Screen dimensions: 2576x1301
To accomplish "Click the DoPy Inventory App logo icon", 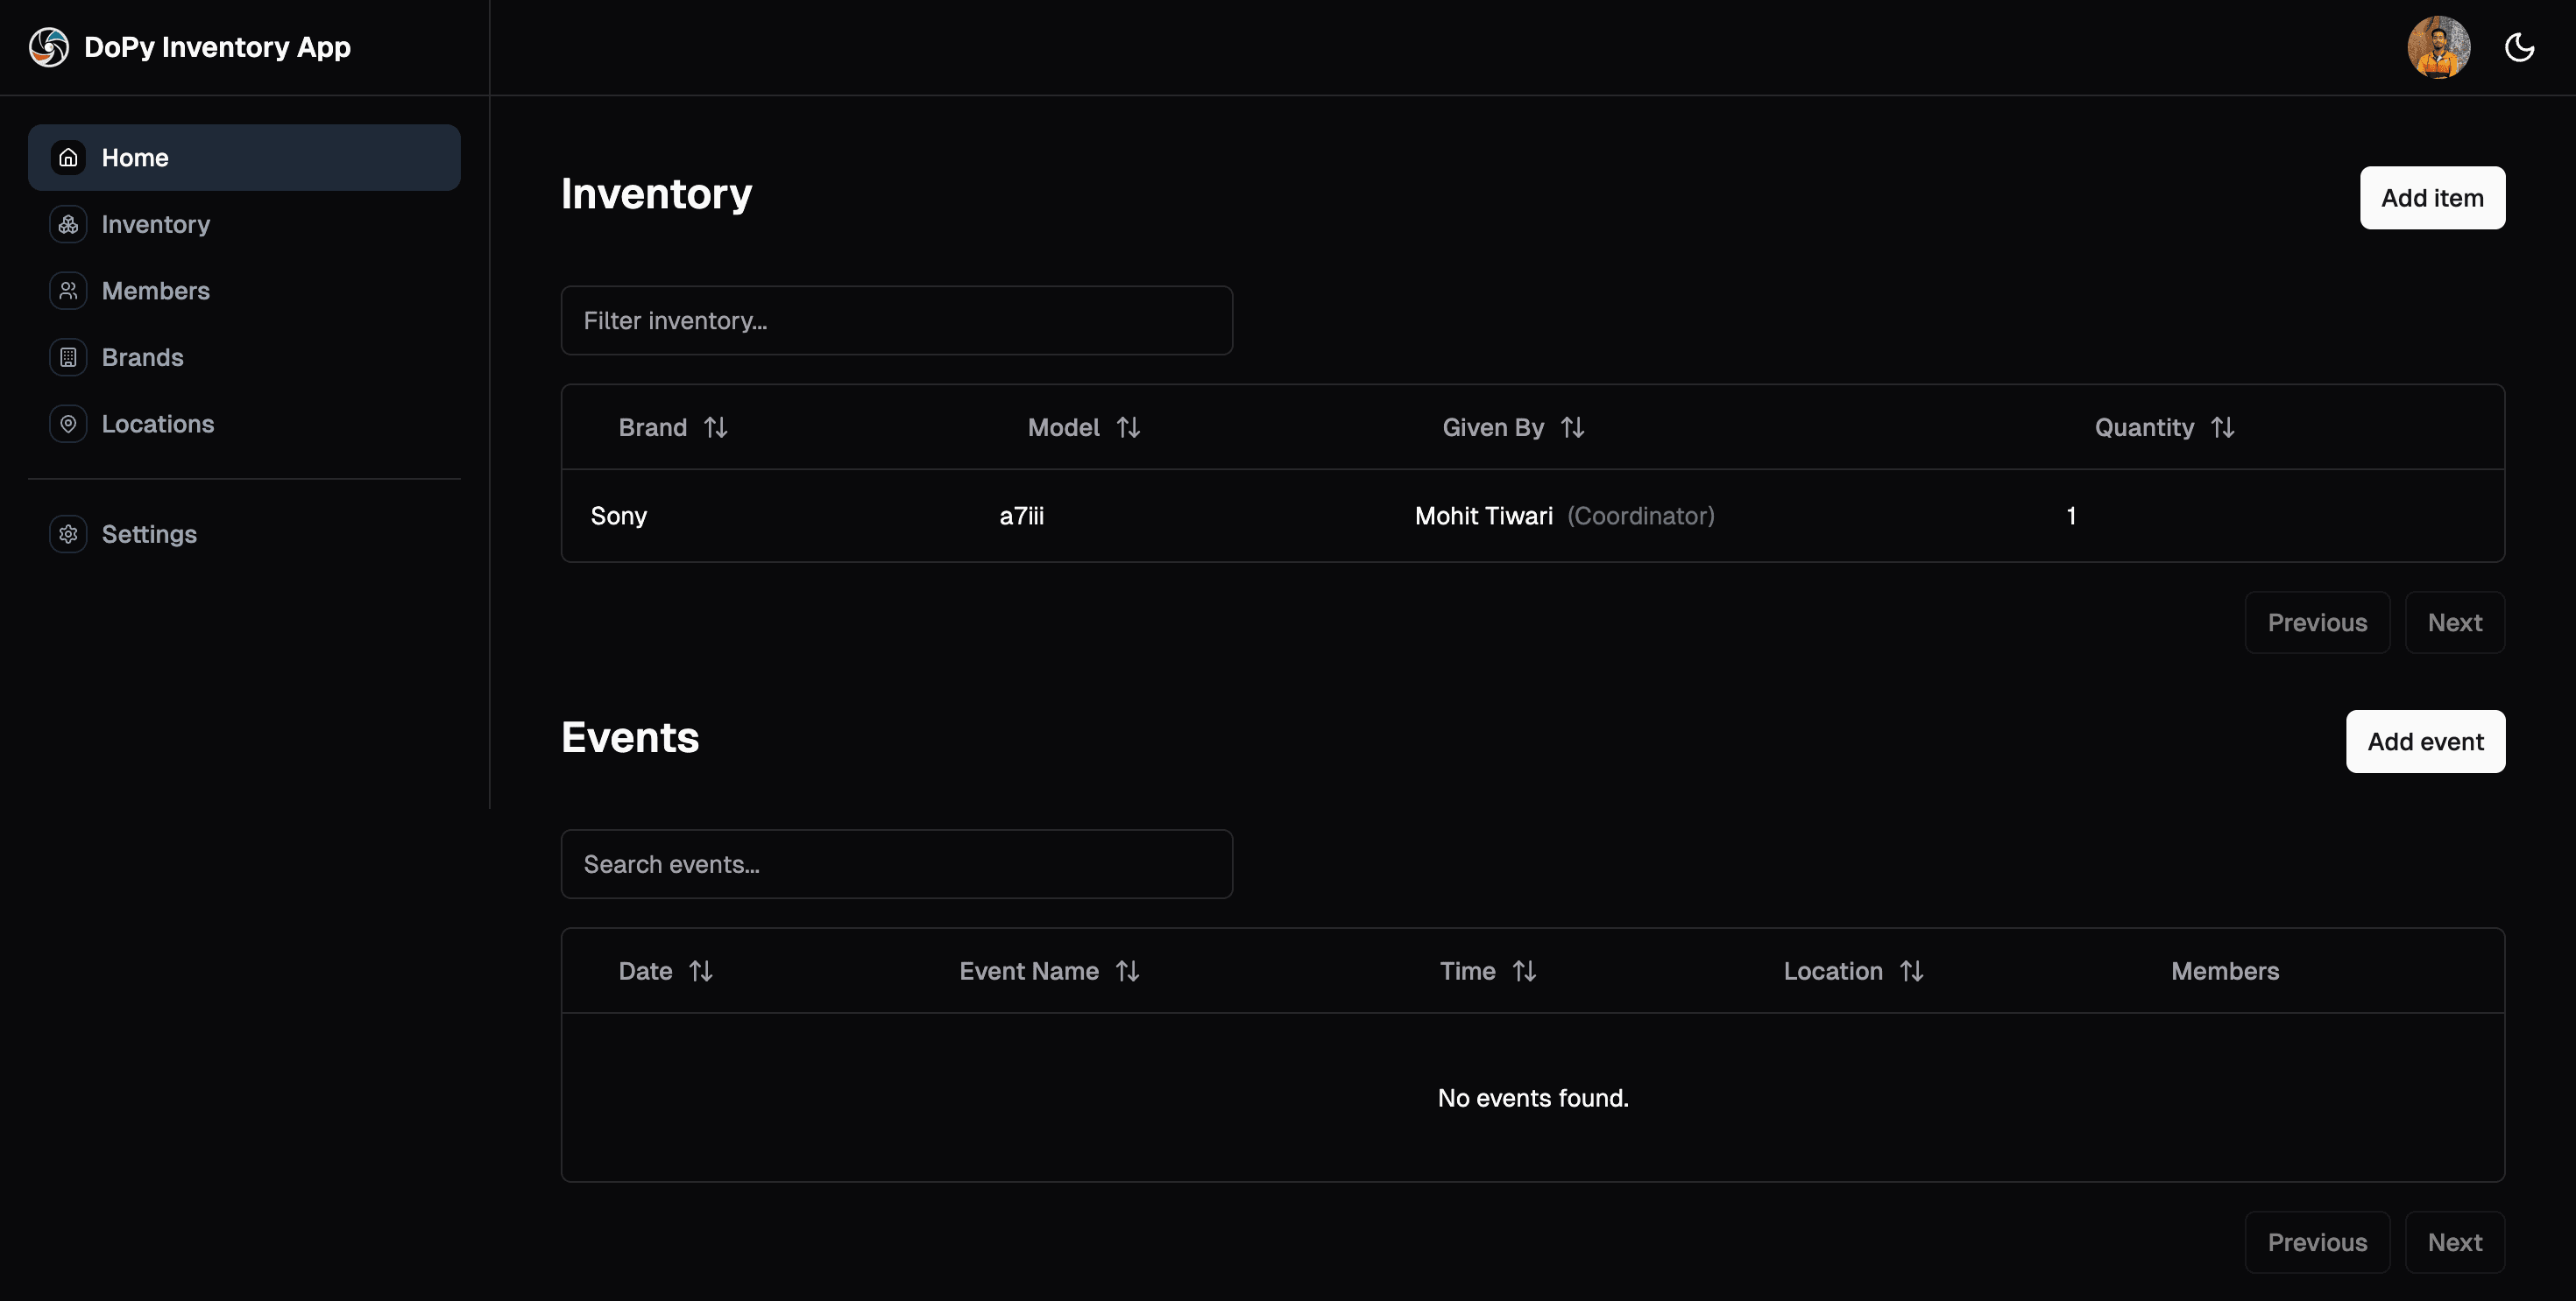I will coord(50,47).
